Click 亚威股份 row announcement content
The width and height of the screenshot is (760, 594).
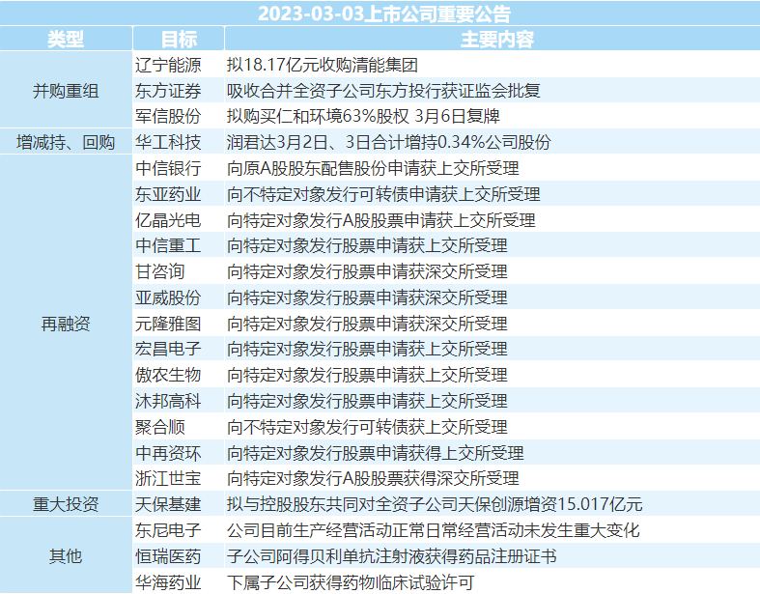[367, 297]
